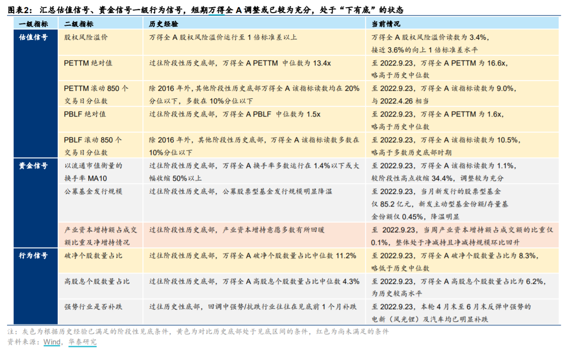
Task: Click the text "公募股票型基金发行规模明显降温"
Action: tap(277, 191)
